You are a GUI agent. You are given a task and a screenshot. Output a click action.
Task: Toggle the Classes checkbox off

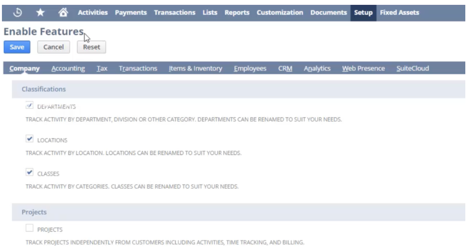[x=30, y=173]
